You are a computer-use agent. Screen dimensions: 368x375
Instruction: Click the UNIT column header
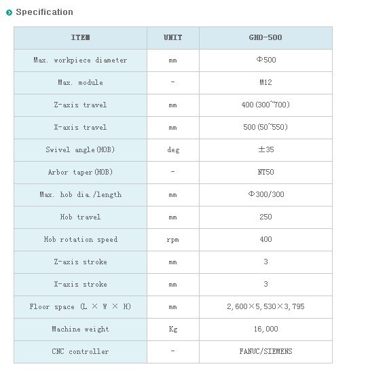(172, 37)
